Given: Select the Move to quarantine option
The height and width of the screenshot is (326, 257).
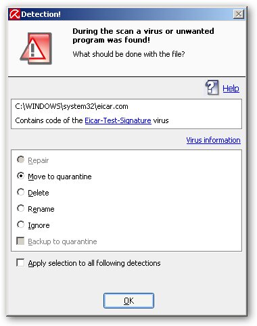Looking at the screenshot, I should coord(20,176).
